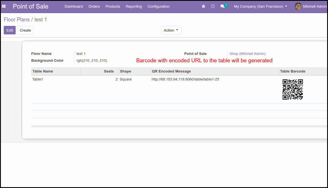Click the Point of Sale app title
This screenshot has height=188, width=328.
coord(30,6)
